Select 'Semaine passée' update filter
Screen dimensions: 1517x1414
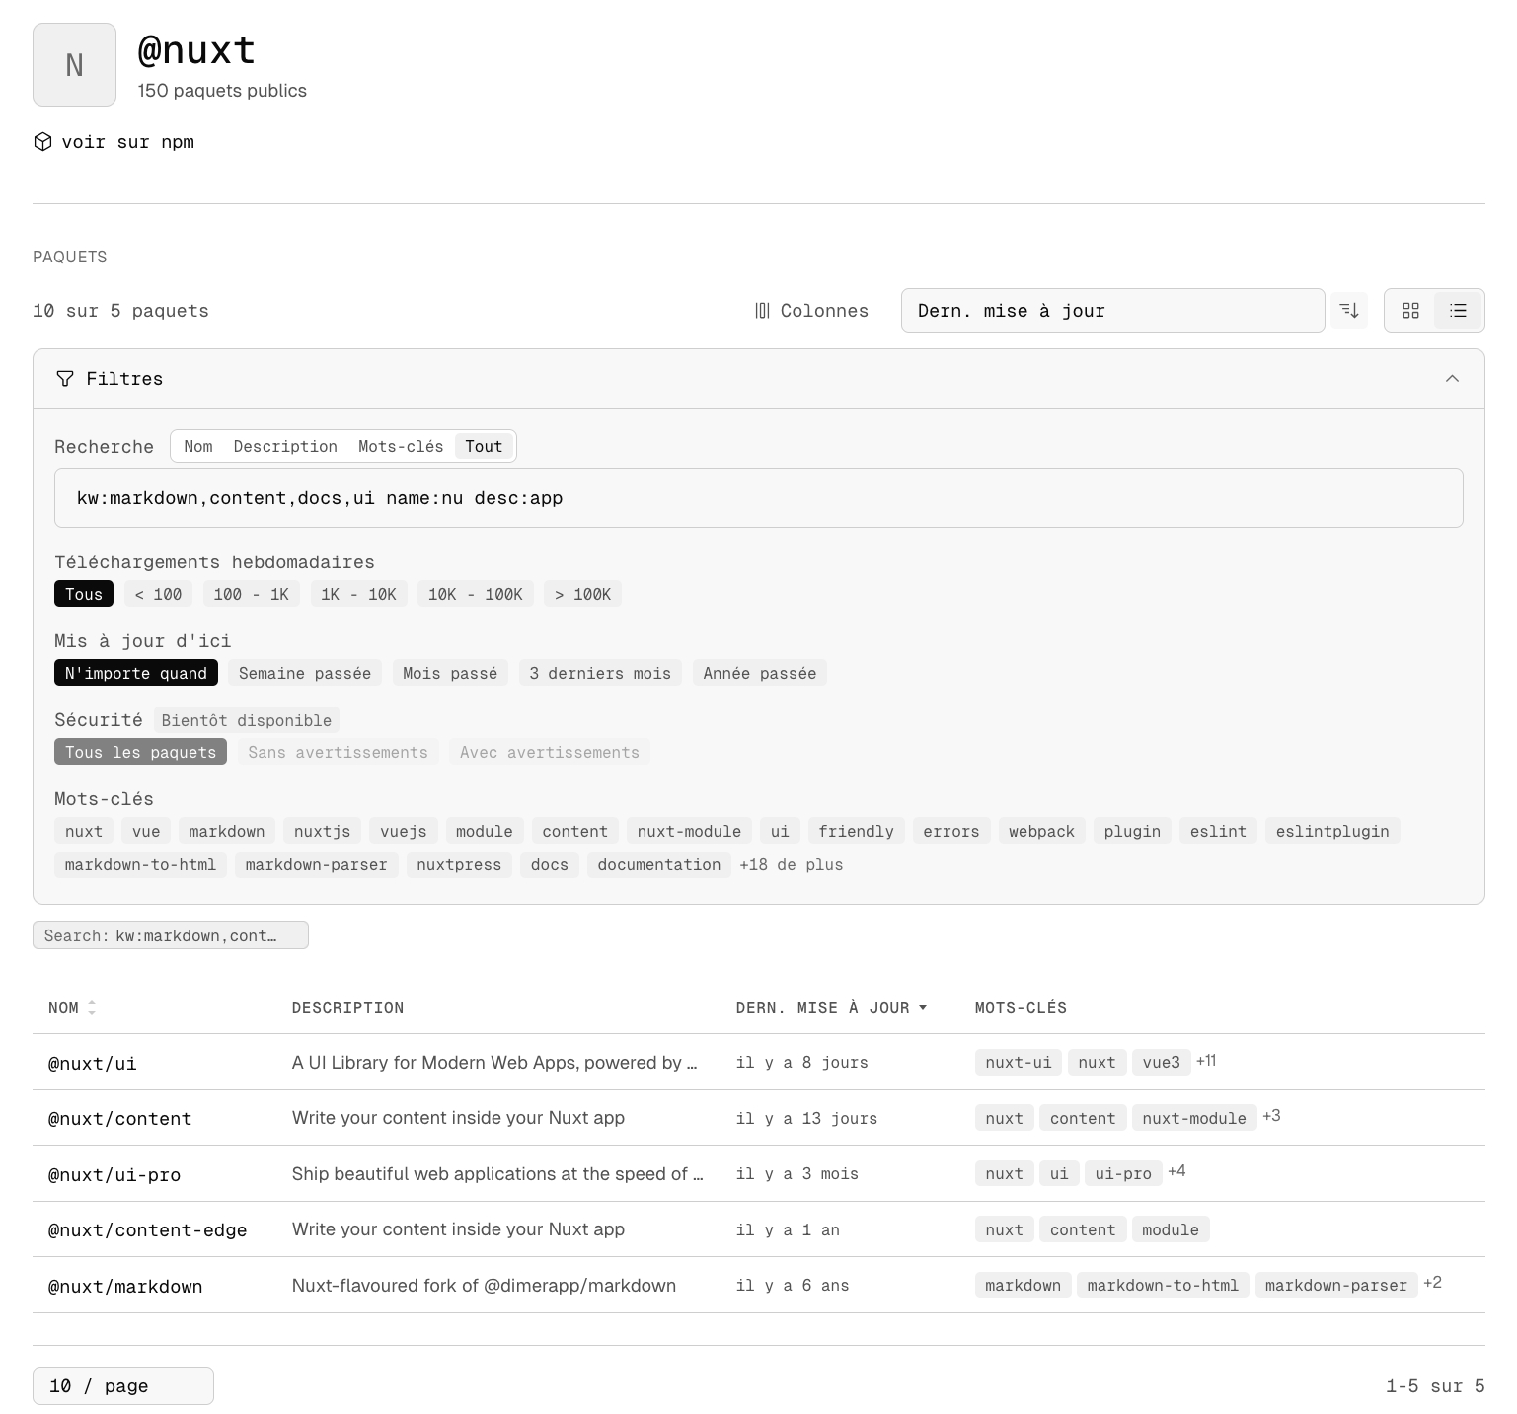[x=304, y=673]
